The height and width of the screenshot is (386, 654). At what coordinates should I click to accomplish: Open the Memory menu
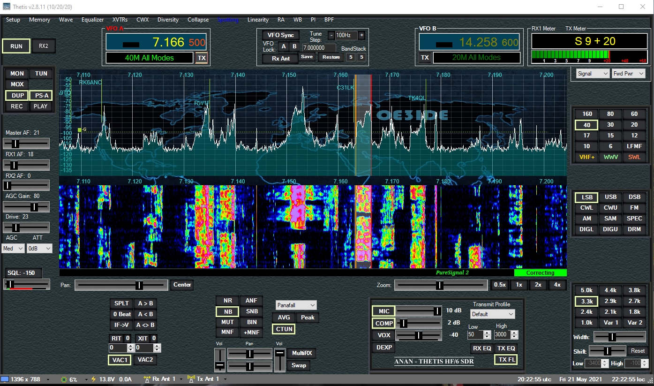click(x=39, y=20)
